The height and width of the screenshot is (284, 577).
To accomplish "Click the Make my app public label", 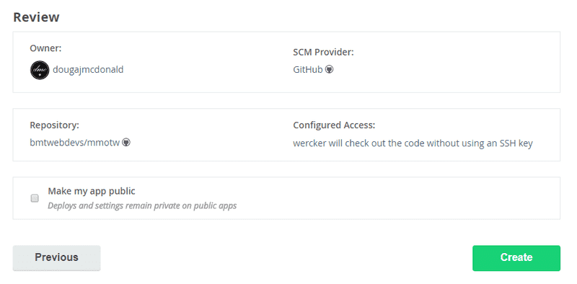I will coord(92,191).
